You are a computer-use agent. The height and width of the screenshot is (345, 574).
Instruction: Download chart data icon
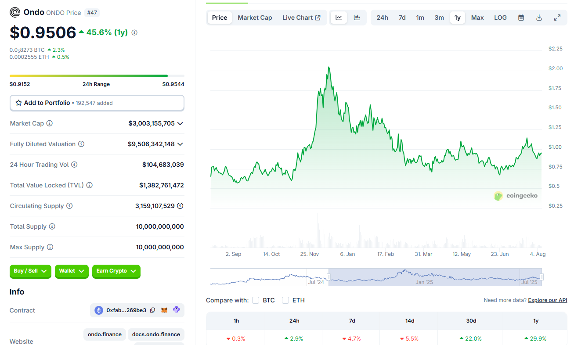(539, 18)
